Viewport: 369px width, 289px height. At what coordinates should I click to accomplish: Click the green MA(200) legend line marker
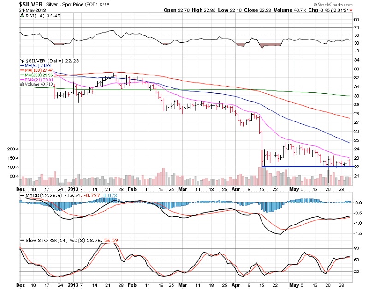[x=23, y=75]
